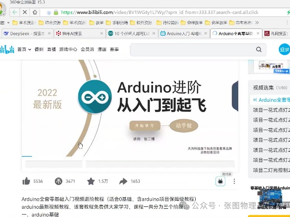Select 项目二灯光控制 in the playlist

click(271, 170)
